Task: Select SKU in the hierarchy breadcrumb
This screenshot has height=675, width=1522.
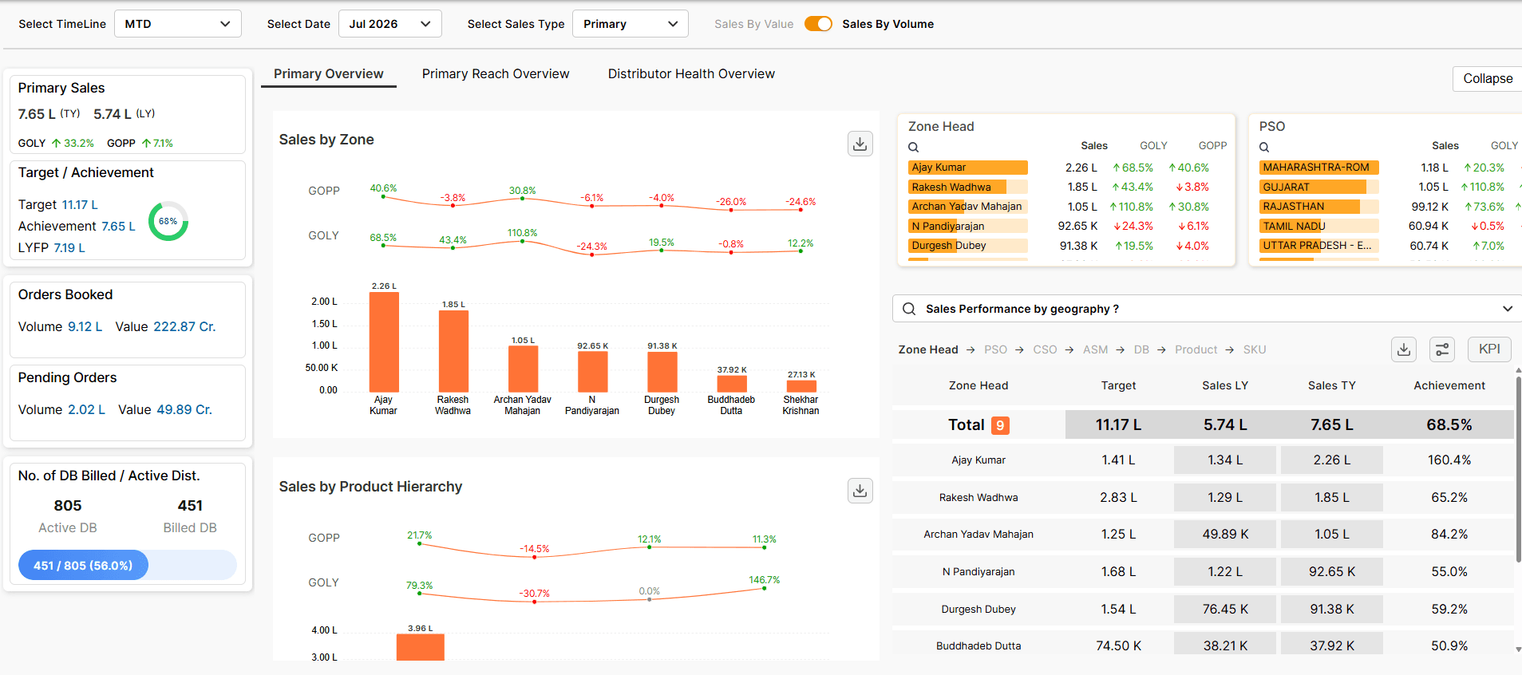Action: [1255, 349]
